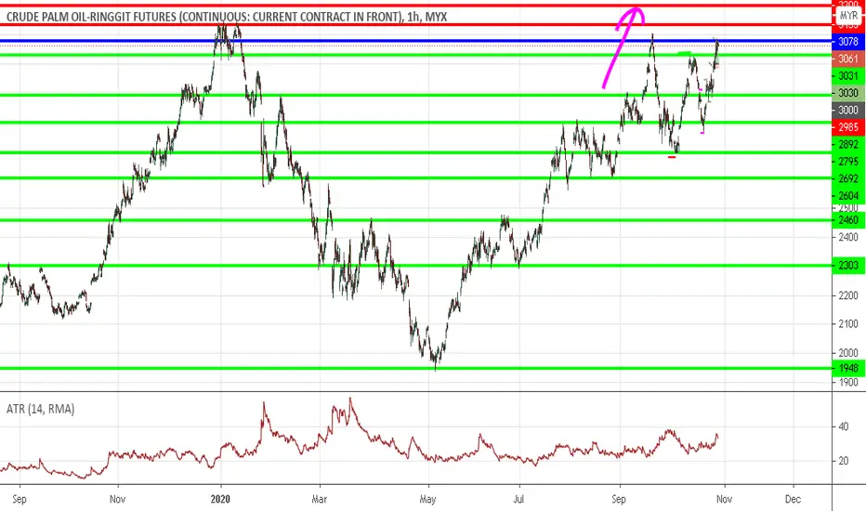The width and height of the screenshot is (866, 511).
Task: Click the 2000 price axis value
Action: pyautogui.click(x=848, y=352)
